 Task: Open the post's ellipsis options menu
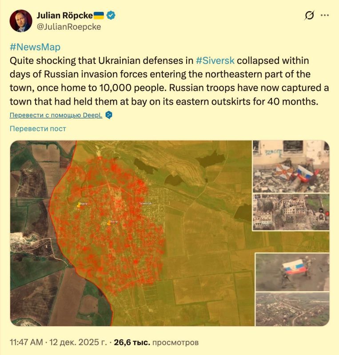324,15
